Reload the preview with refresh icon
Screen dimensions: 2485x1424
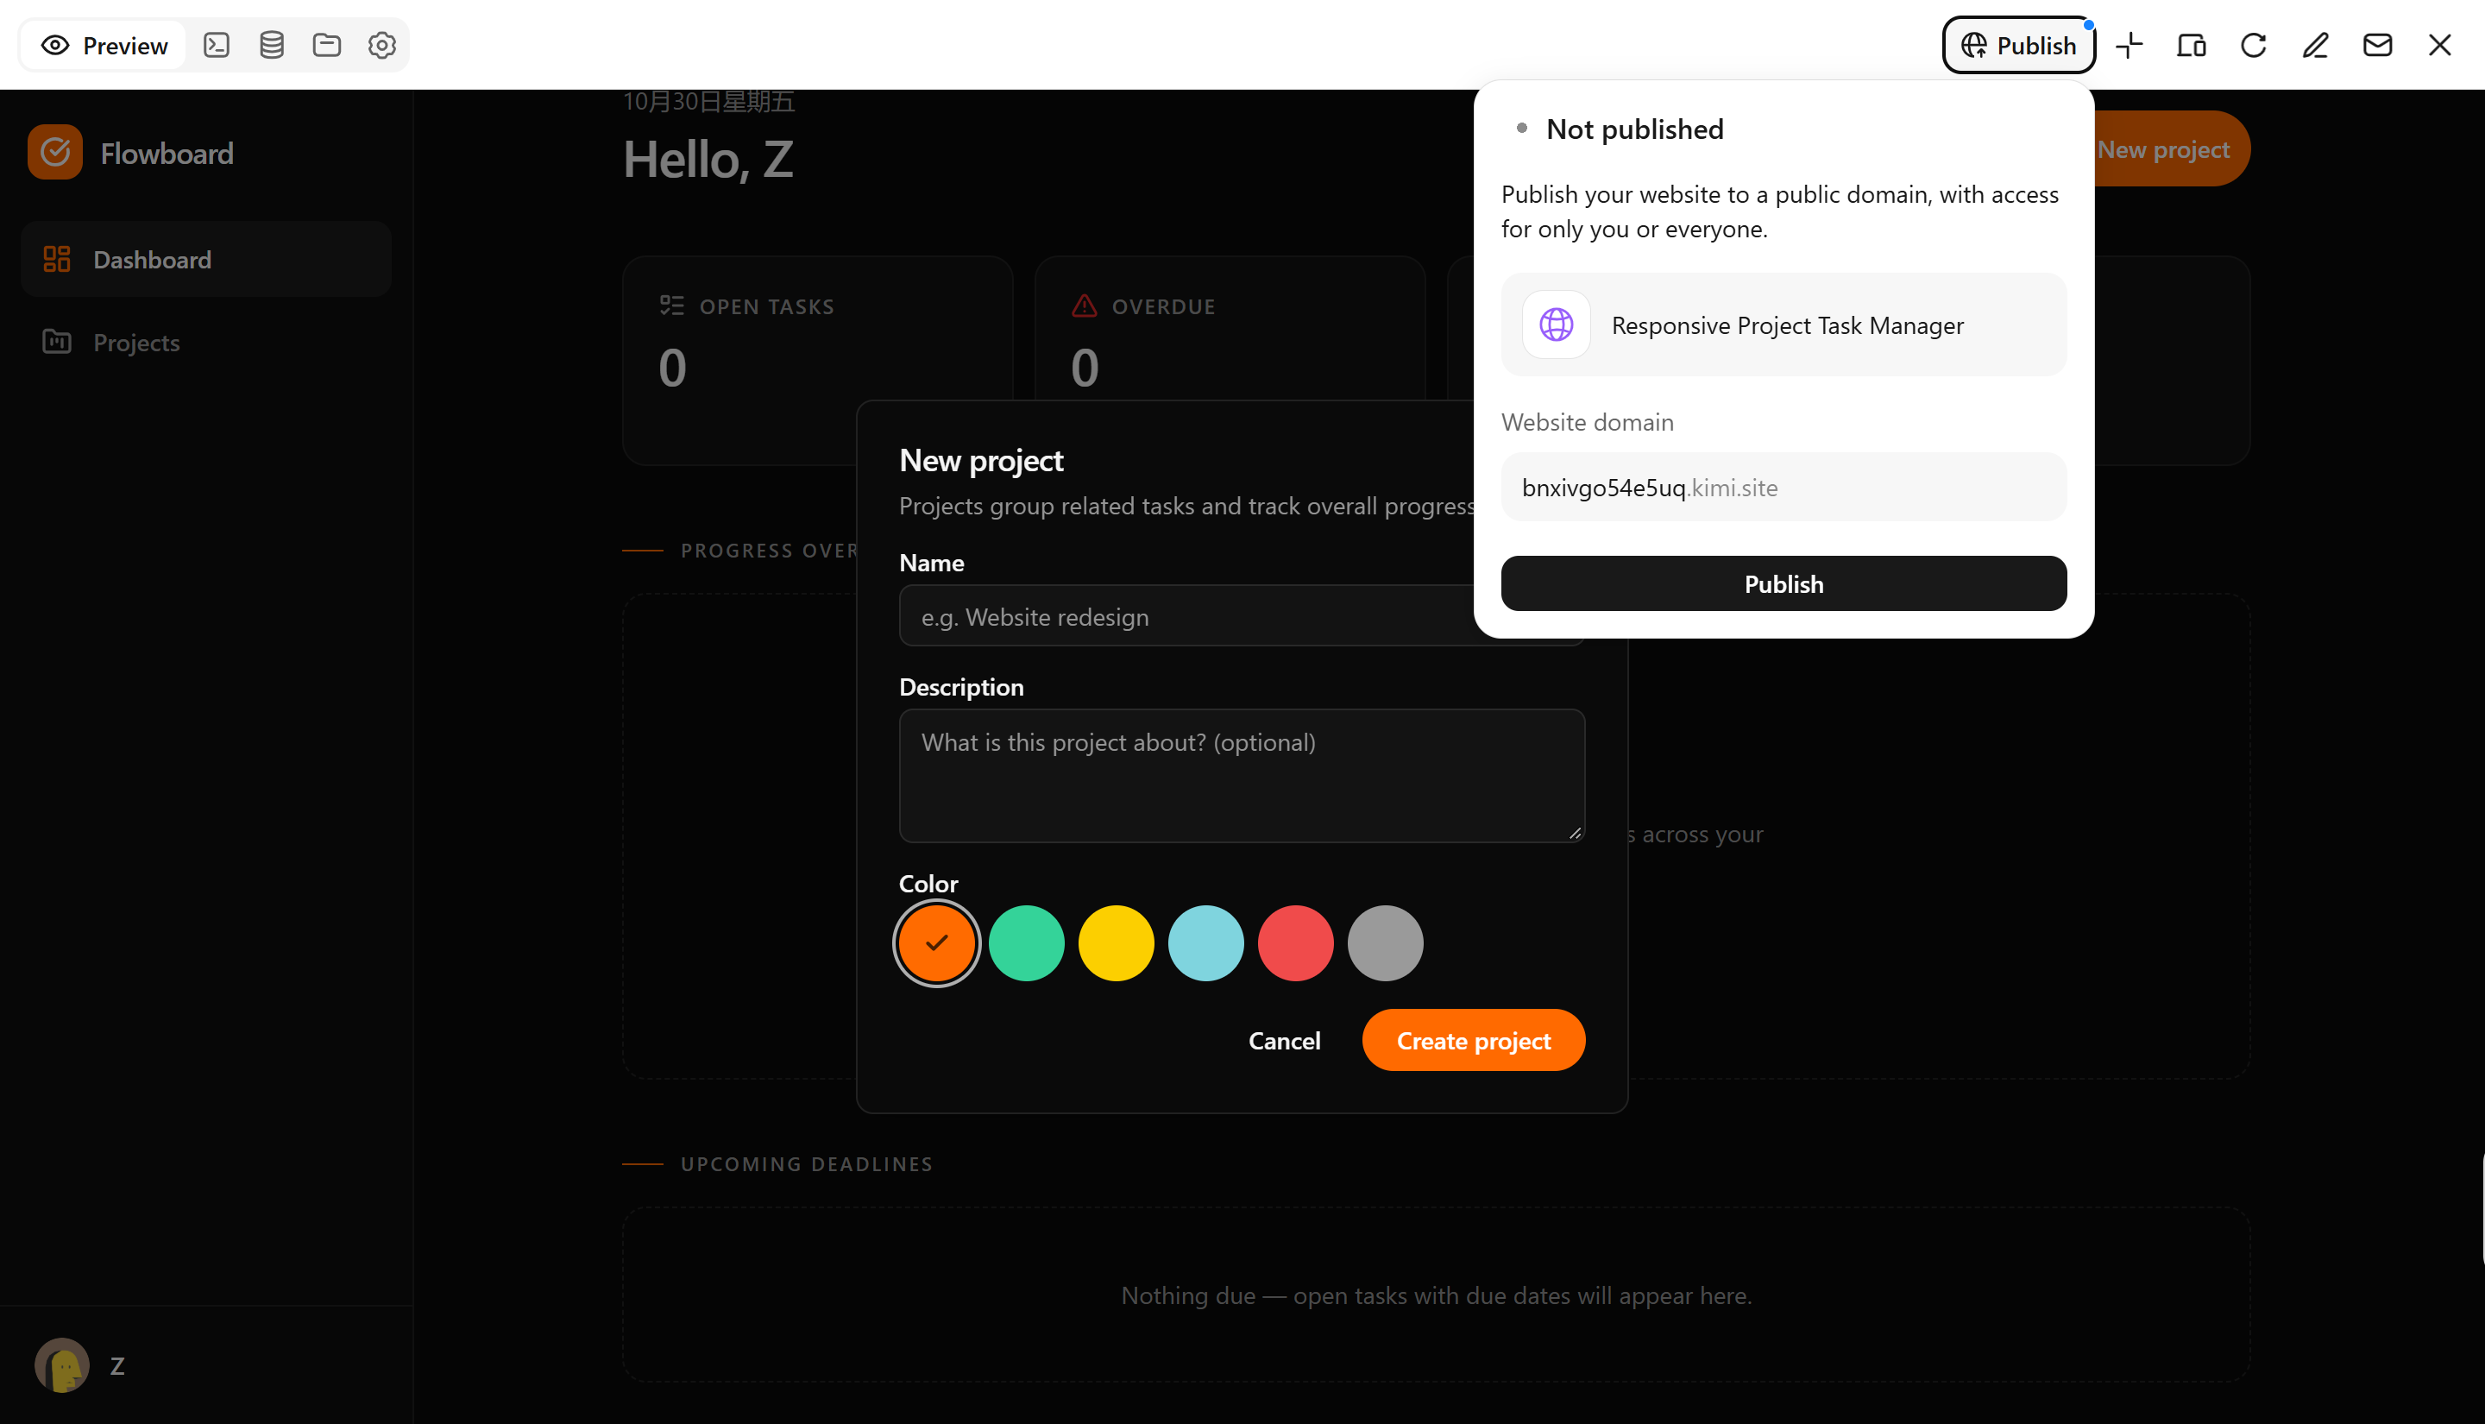[x=2253, y=45]
